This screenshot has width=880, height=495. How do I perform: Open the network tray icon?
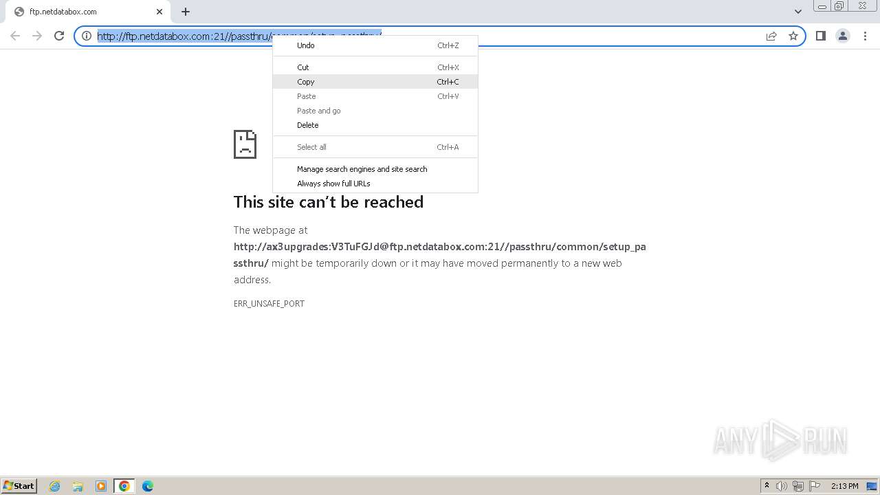point(798,485)
